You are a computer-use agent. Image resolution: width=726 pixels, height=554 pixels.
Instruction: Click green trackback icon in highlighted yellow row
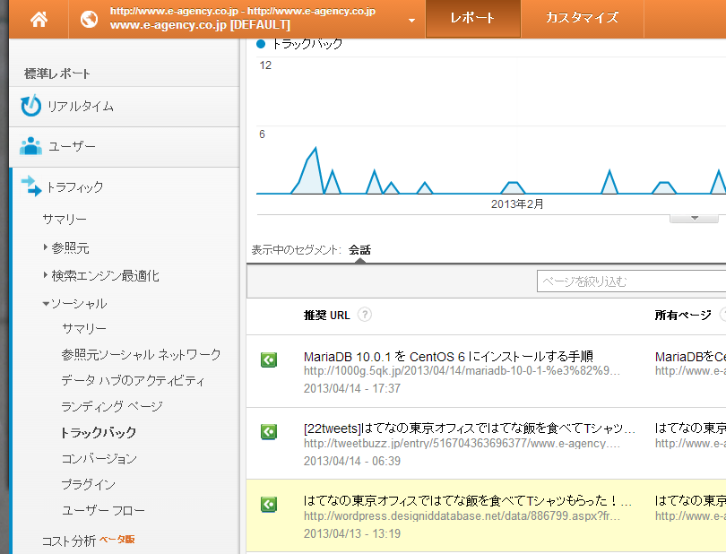(268, 505)
